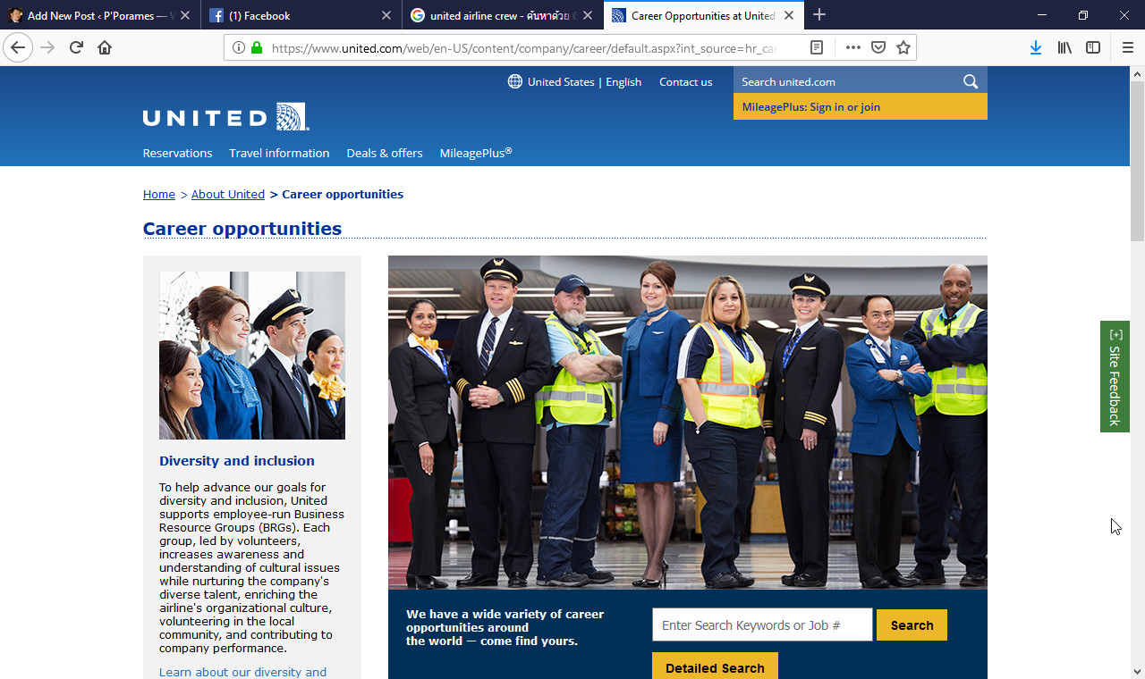Screen dimensions: 1145x679
Task: Show the sidebars icon
Action: point(1093,47)
